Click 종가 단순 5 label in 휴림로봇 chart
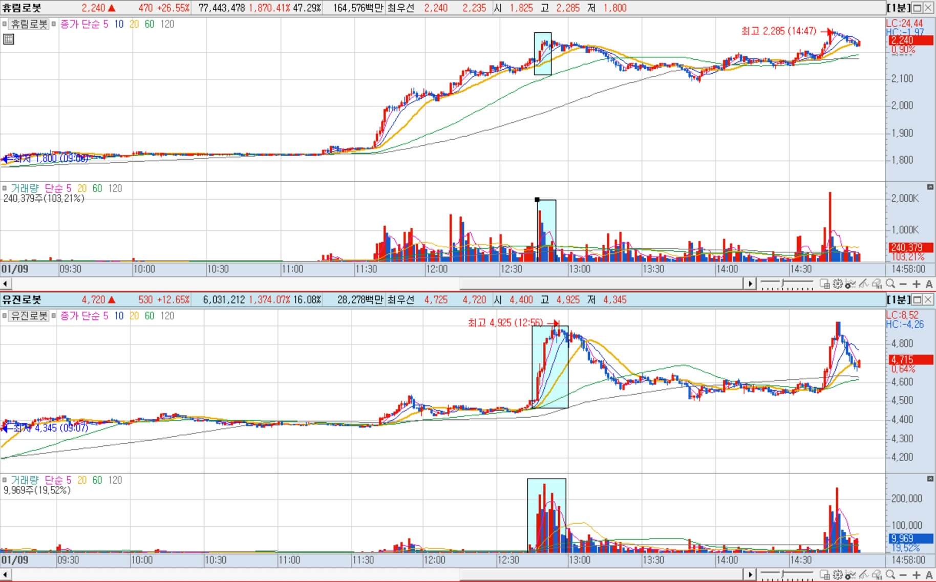 pos(84,24)
